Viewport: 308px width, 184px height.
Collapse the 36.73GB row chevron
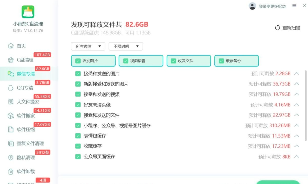[x=297, y=84]
